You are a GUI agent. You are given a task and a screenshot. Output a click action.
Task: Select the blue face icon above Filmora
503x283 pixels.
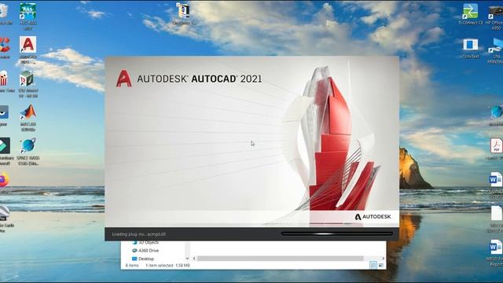tap(4, 116)
